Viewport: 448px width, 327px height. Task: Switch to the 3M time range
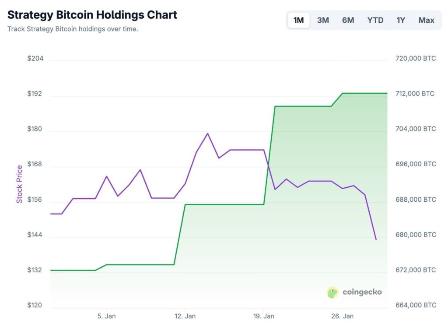click(323, 20)
